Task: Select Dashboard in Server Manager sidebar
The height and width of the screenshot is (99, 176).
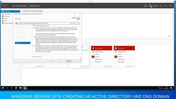Action: coord(10,12)
